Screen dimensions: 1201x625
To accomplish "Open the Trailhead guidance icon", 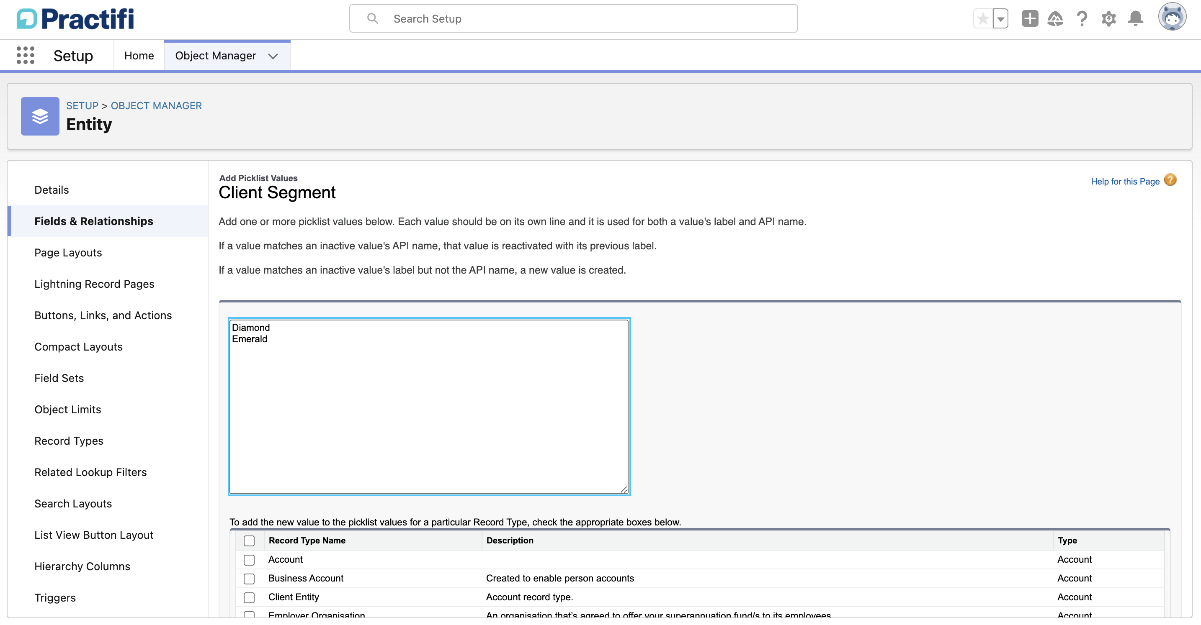I will pyautogui.click(x=1055, y=19).
